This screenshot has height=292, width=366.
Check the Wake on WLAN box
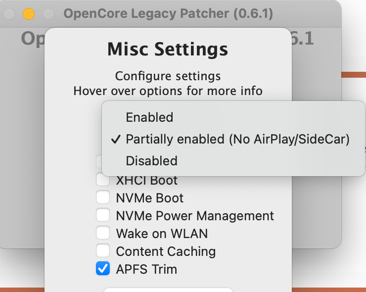click(103, 234)
